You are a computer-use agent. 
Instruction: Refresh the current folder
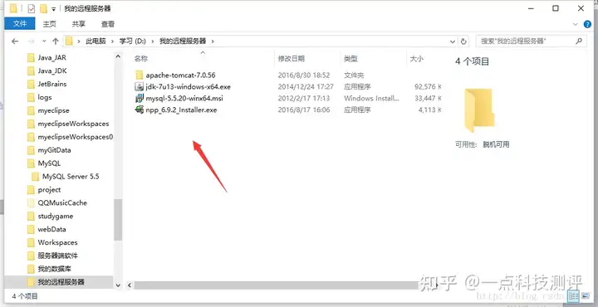[463, 41]
